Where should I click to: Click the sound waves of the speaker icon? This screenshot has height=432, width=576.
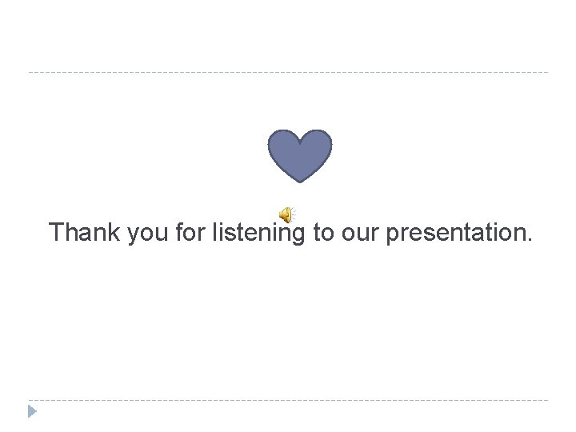pos(293,214)
